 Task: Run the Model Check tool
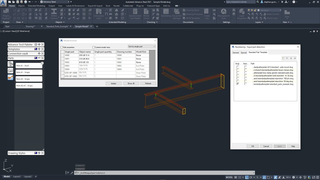pos(146,14)
